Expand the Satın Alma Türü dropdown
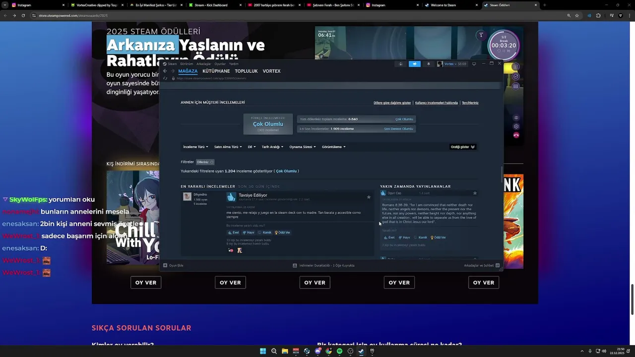The height and width of the screenshot is (357, 635). click(x=228, y=147)
